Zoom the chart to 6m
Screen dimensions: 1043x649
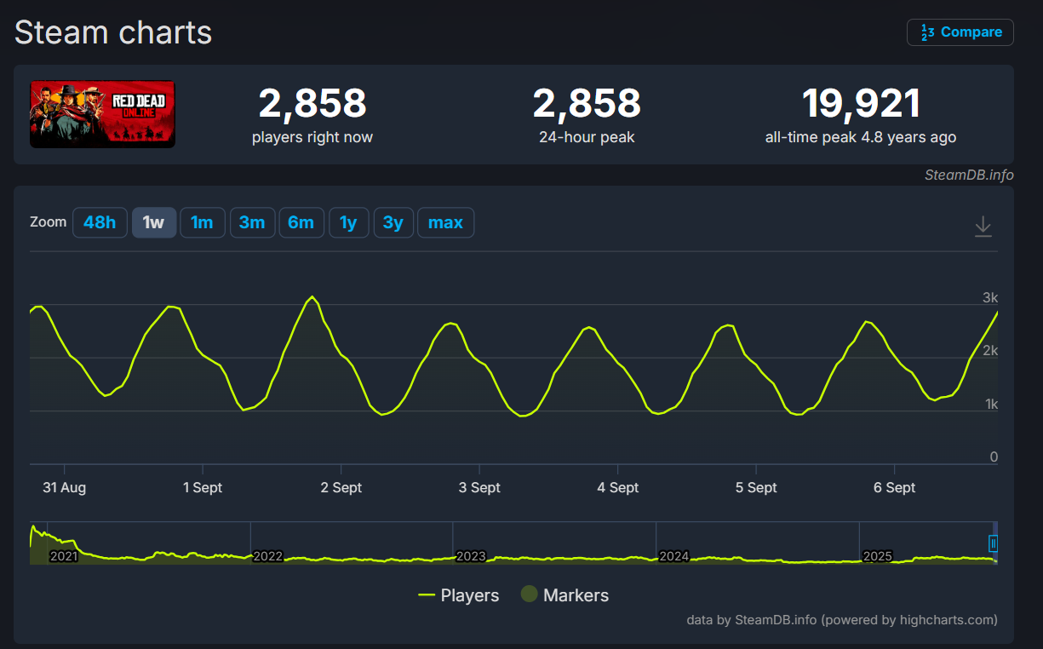[x=301, y=222]
